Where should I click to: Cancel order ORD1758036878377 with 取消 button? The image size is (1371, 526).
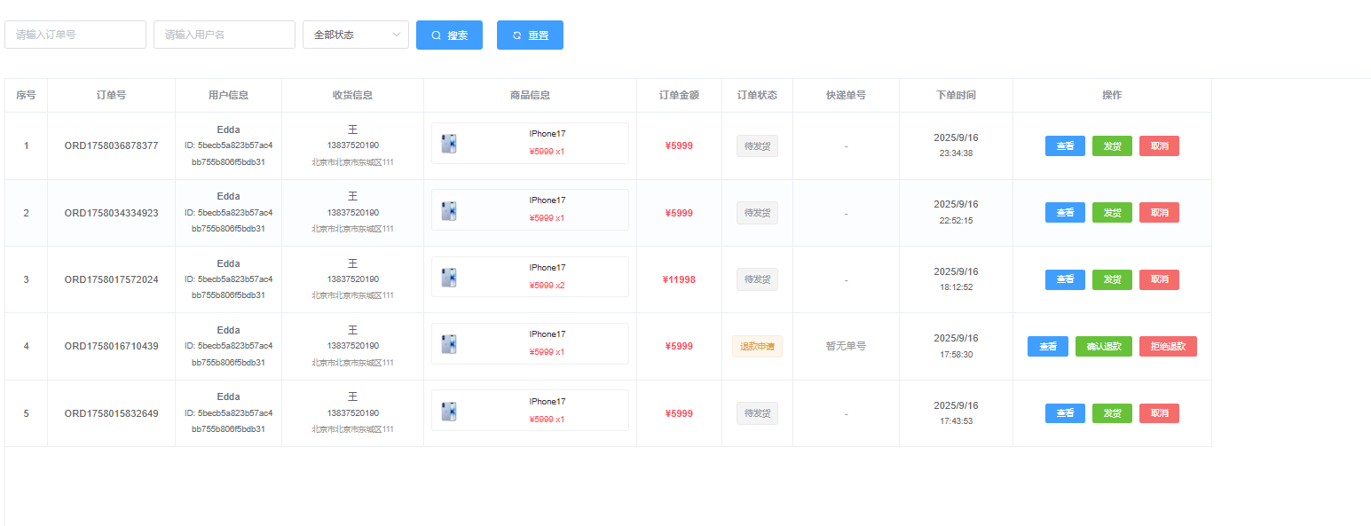point(1159,146)
